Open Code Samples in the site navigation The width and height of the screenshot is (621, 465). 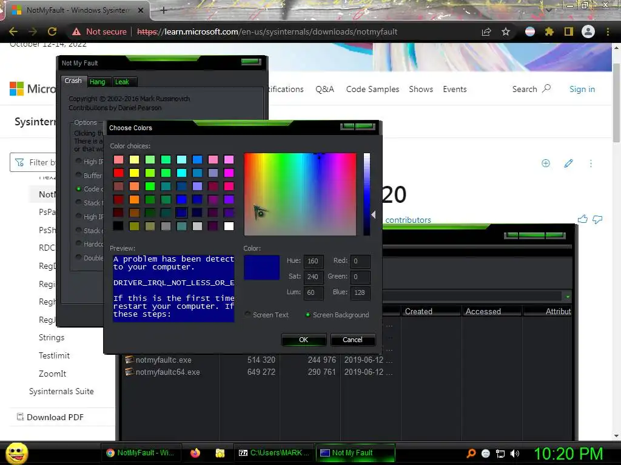tap(373, 90)
